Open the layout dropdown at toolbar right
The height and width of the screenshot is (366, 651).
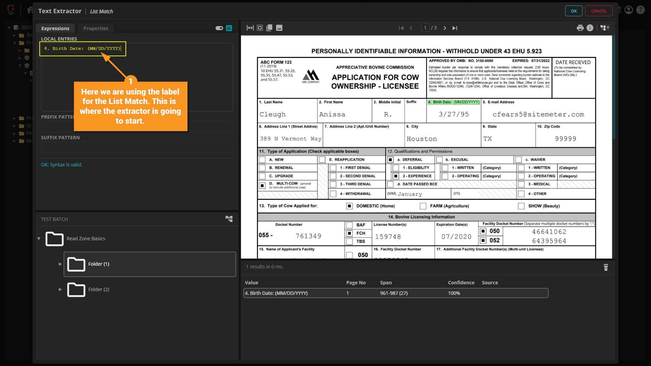(605, 28)
